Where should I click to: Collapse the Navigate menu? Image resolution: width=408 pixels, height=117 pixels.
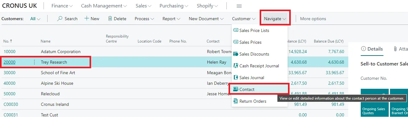click(x=275, y=19)
